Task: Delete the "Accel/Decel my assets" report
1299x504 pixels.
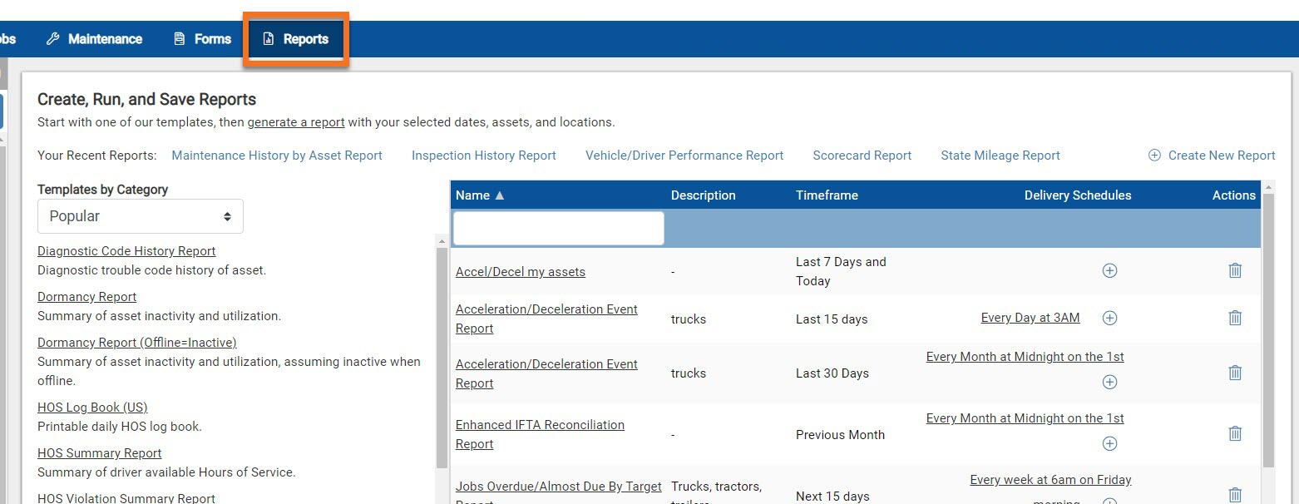Action: pyautogui.click(x=1235, y=270)
